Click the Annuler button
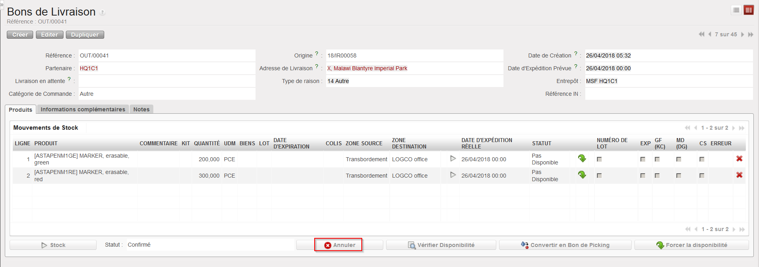759x267 pixels. click(x=339, y=245)
